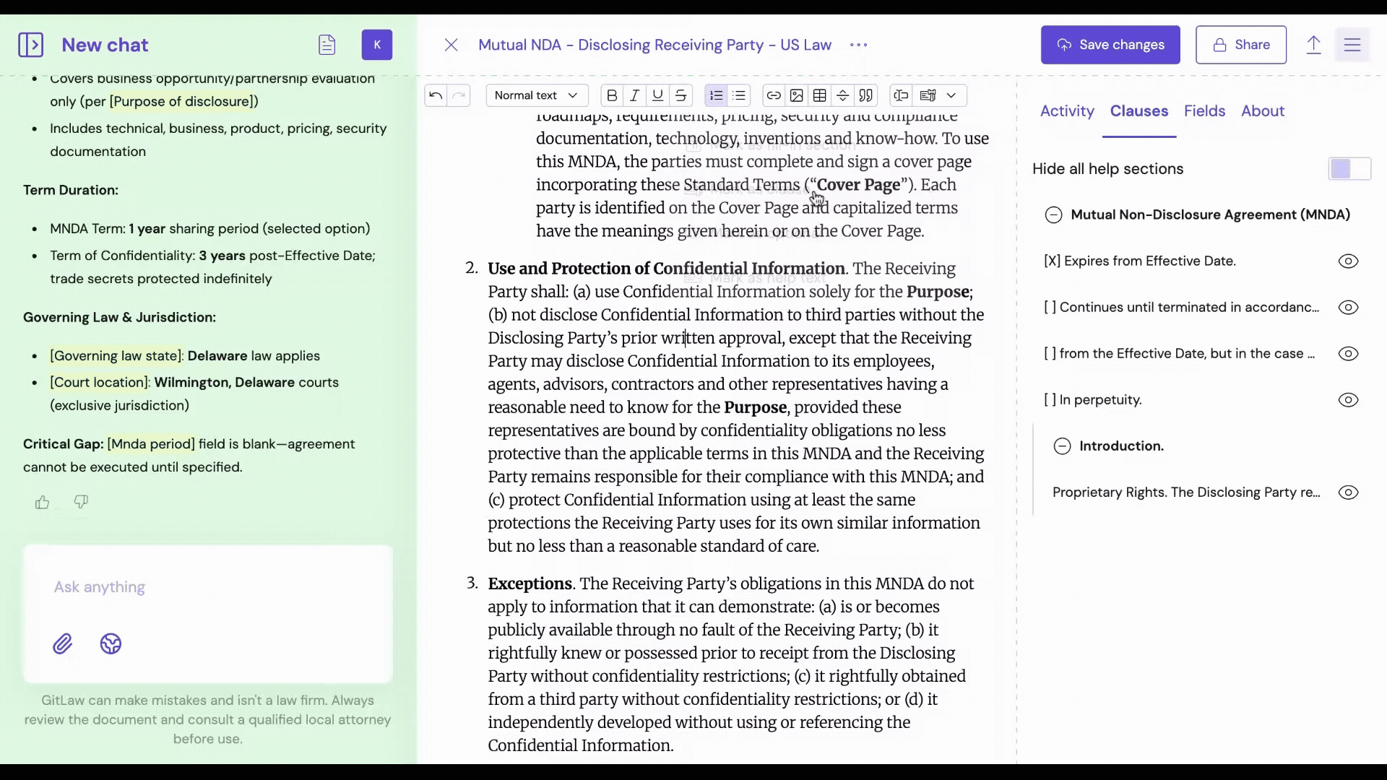1387x780 pixels.
Task: Insert a table into the document
Action: 819,95
